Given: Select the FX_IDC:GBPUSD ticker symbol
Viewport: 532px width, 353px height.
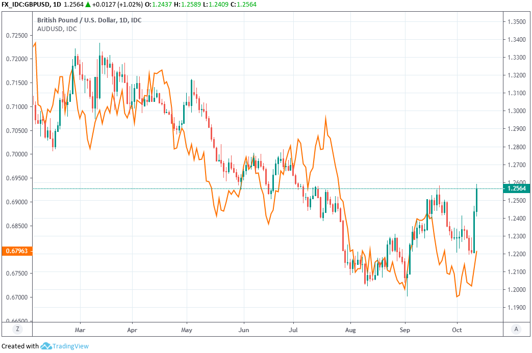Looking at the screenshot, I should [x=26, y=5].
